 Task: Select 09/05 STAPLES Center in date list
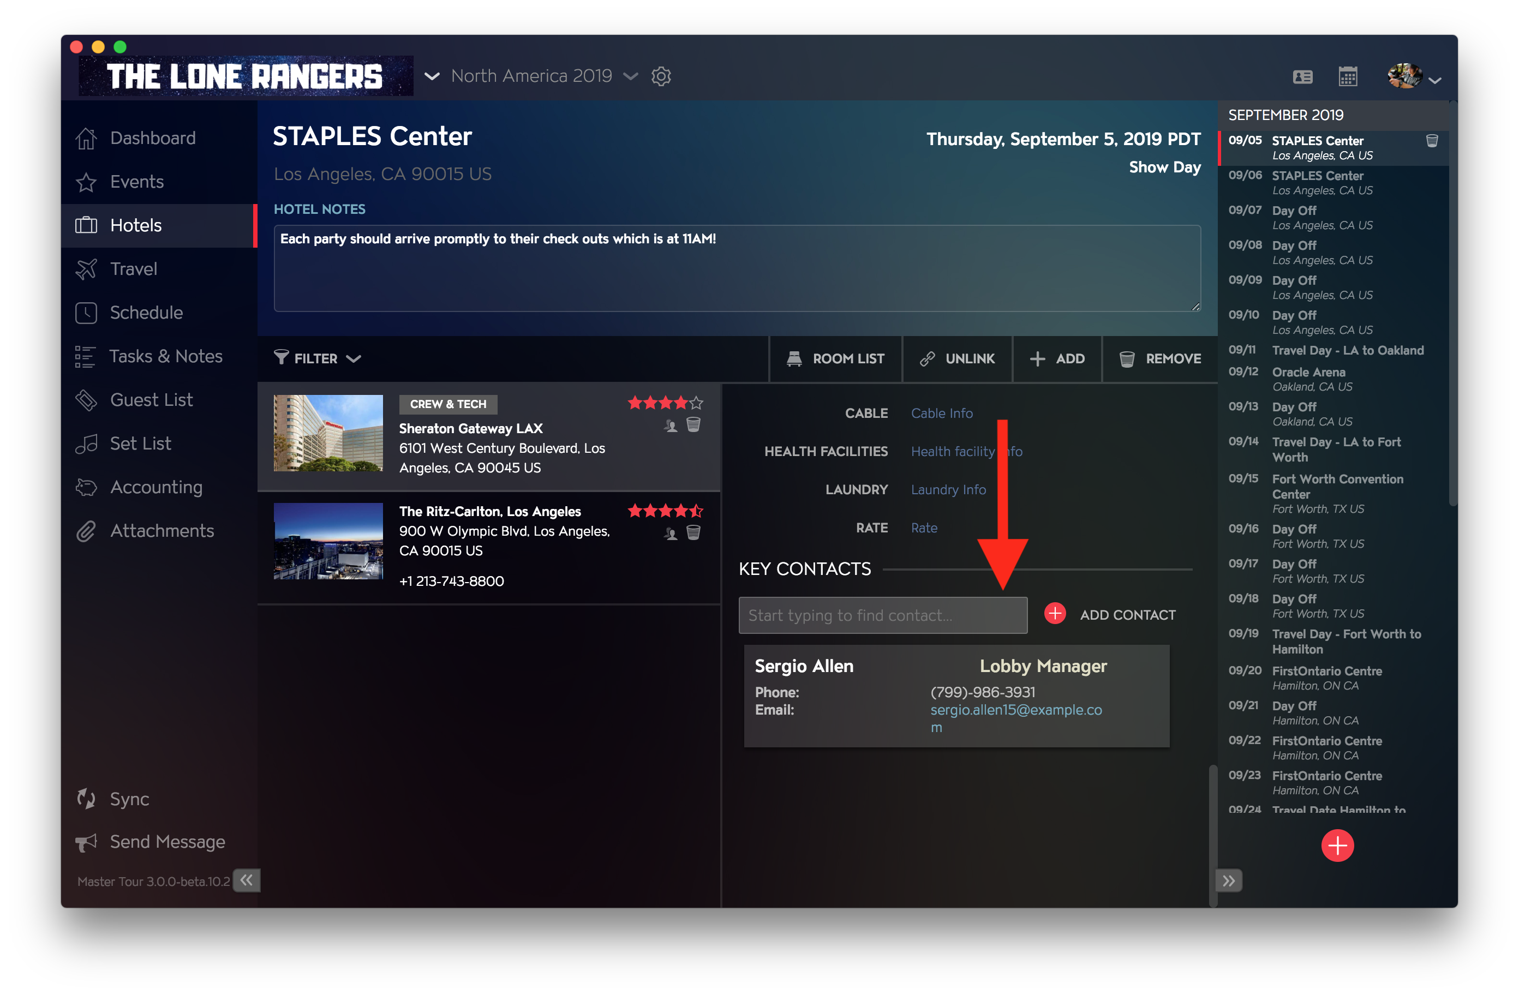1333,148
